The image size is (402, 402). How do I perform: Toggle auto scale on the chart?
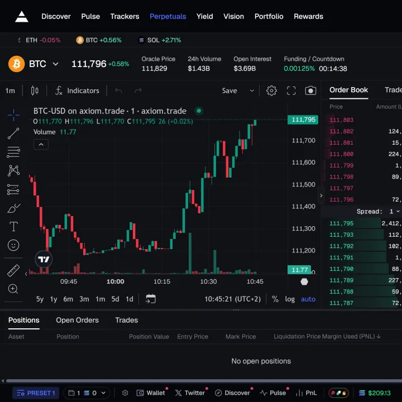coord(308,299)
